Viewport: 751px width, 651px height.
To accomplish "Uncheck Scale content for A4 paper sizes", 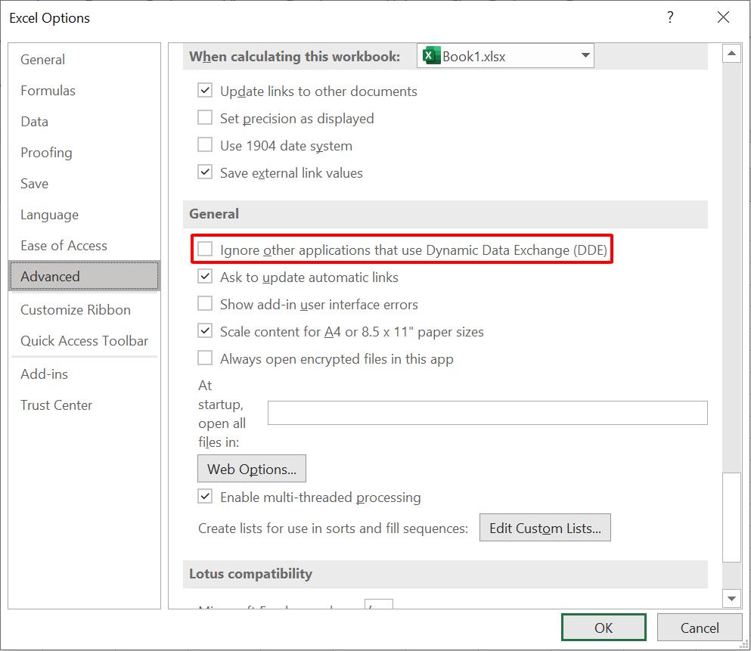I will pos(204,331).
